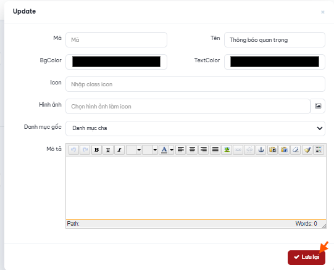334x270 pixels.
Task: Align text right in editor toolbar
Action: [204, 150]
